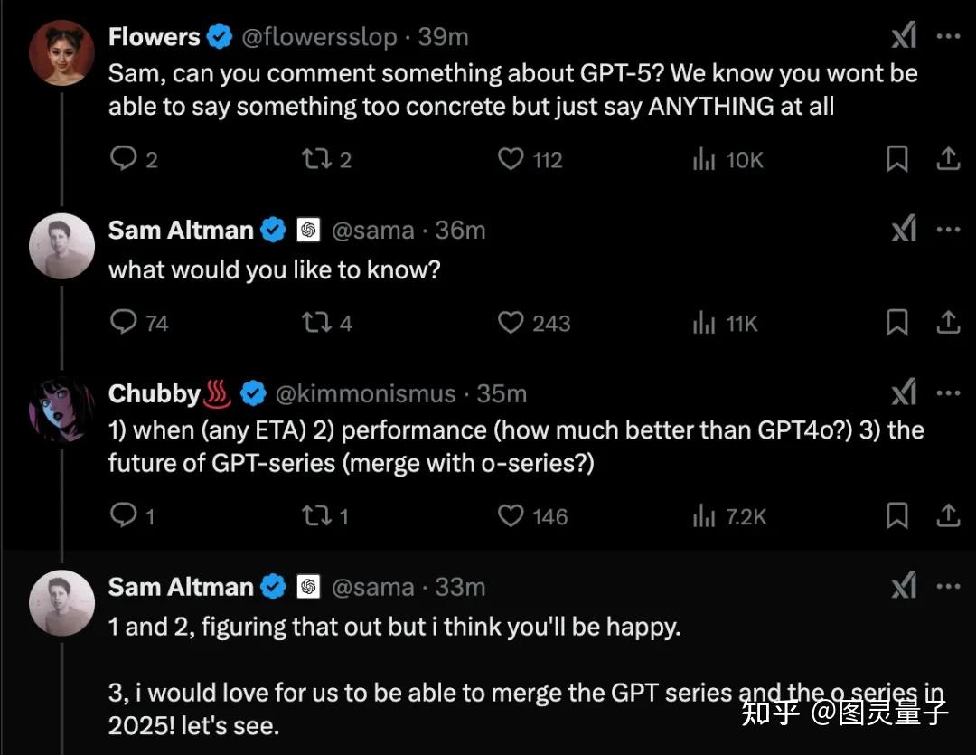Open Grok actions on Flowers' tweet
Viewport: 976px width, 755px height.
903,36
